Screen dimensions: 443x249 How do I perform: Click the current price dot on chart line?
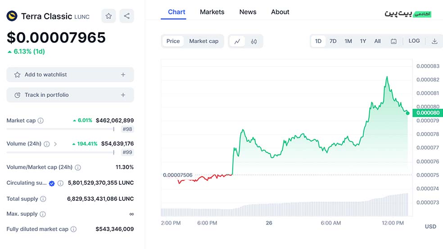click(407, 113)
